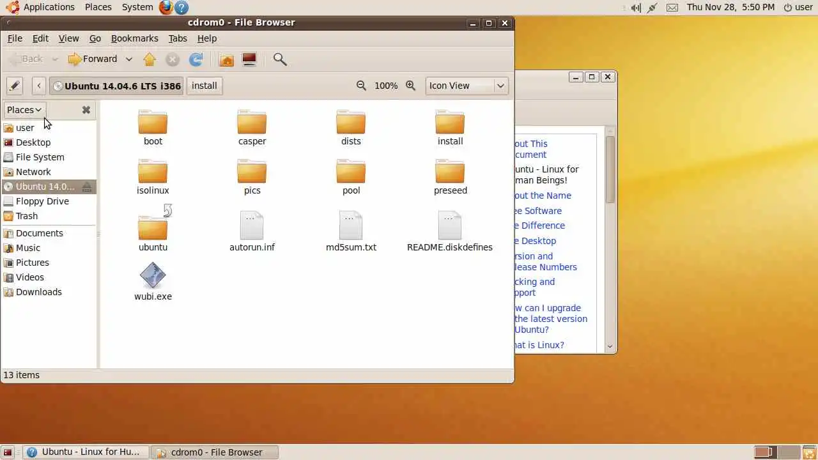Zoom out with the minus magnifier
Viewport: 818px width, 460px height.
361,86
